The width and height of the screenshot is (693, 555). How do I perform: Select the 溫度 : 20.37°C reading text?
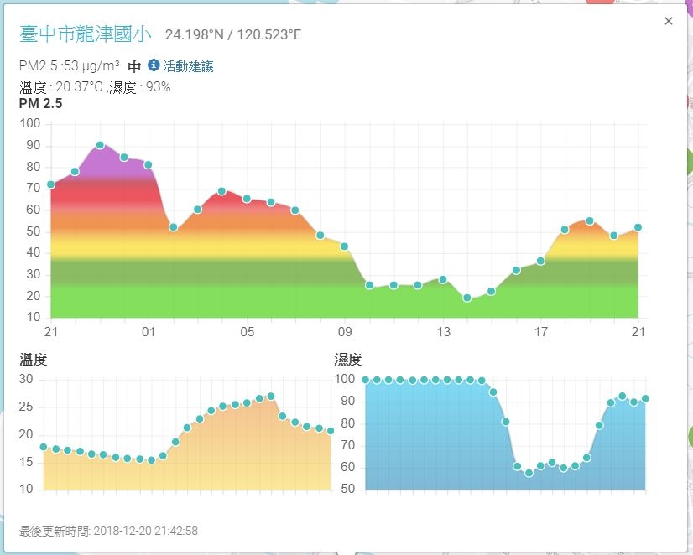click(x=61, y=87)
